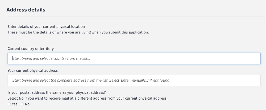266x110 pixels.
Task: Click placeholder "Start typing and select a country"
Action: coord(40,58)
